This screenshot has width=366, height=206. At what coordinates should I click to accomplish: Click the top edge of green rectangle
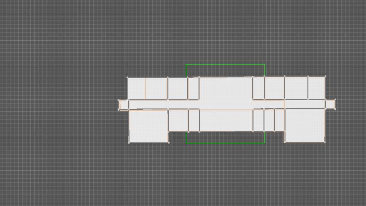(x=225, y=65)
